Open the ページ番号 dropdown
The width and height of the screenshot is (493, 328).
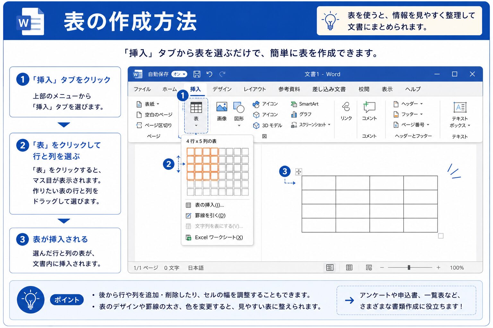click(x=411, y=125)
